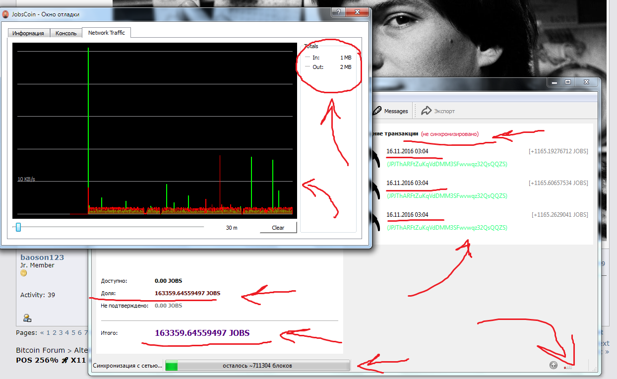Click inside the network traffic graph
617x379 pixels.
tap(154, 130)
